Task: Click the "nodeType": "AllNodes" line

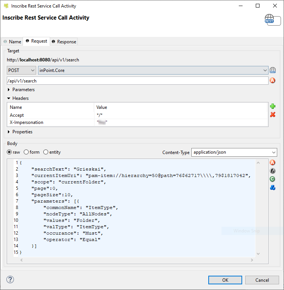Action: [78, 214]
